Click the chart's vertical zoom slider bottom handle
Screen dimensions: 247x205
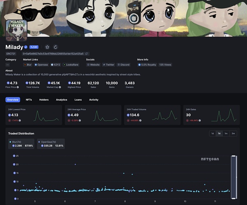[x=234, y=198]
